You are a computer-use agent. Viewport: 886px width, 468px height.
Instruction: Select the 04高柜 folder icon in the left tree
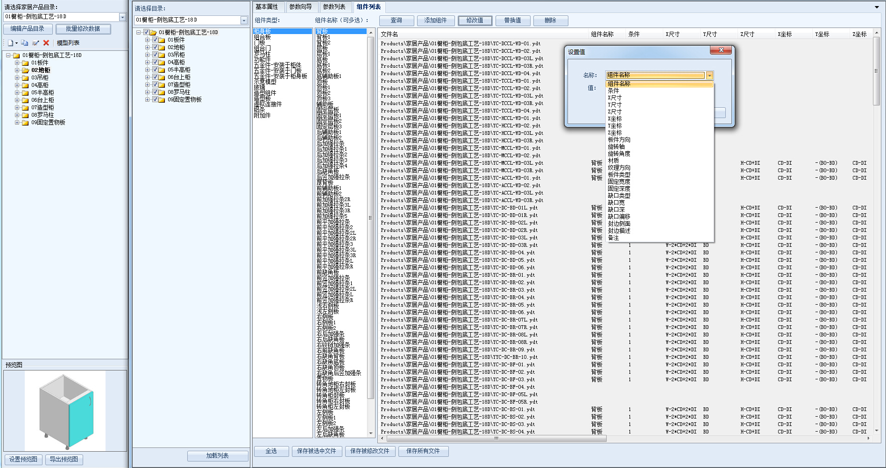click(x=25, y=85)
